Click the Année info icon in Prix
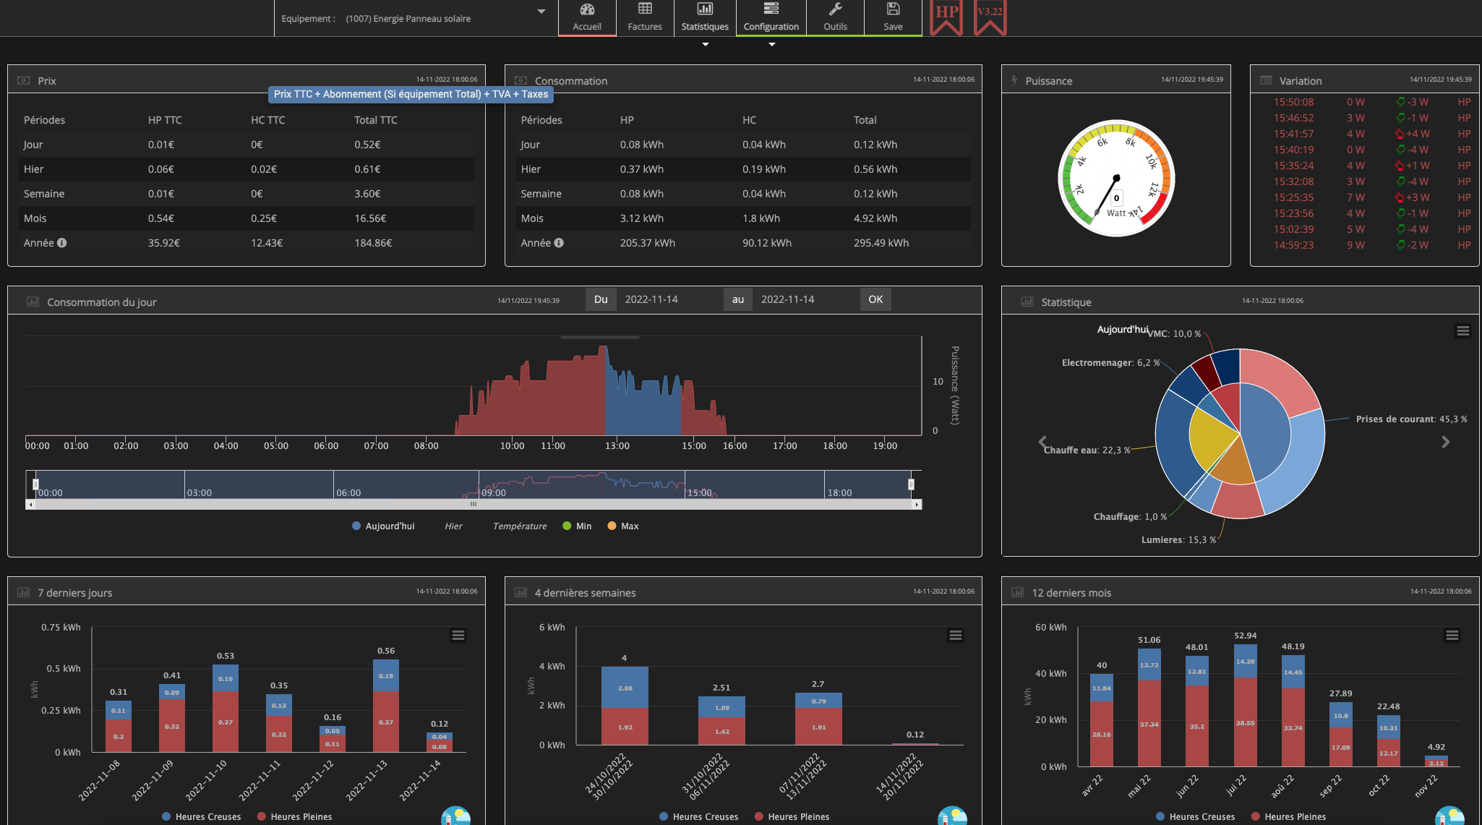Viewport: 1482px width, 825px height. coord(62,243)
